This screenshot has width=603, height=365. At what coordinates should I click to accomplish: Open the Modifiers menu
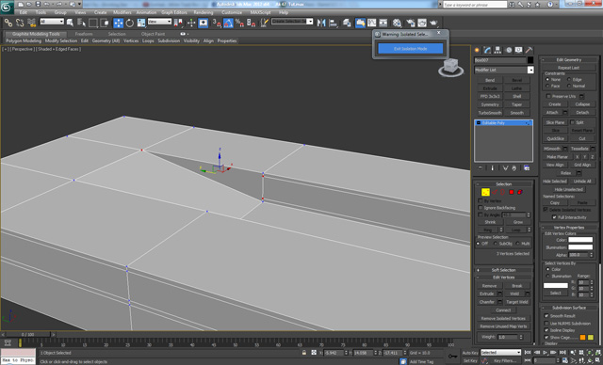pyautogui.click(x=122, y=12)
